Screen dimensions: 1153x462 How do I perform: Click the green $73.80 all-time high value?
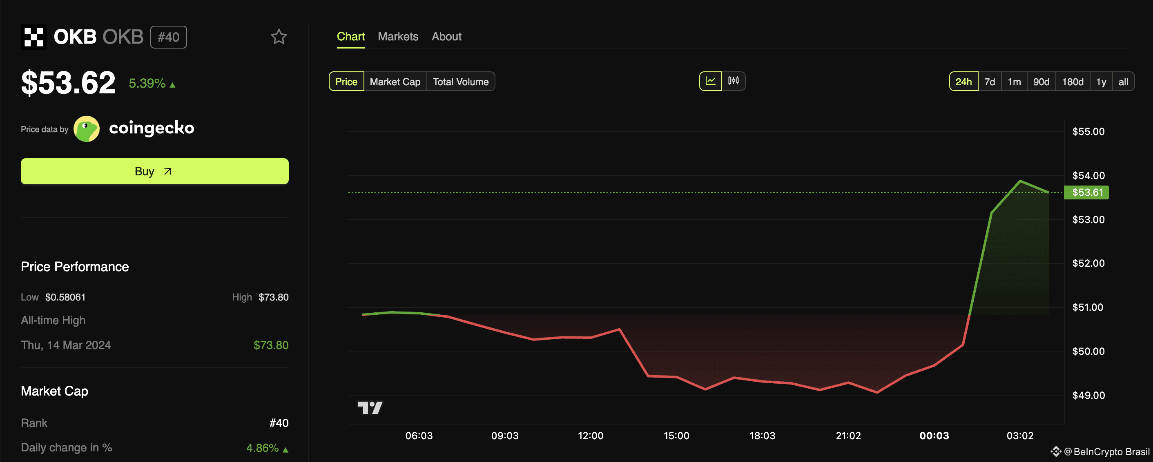tap(271, 345)
